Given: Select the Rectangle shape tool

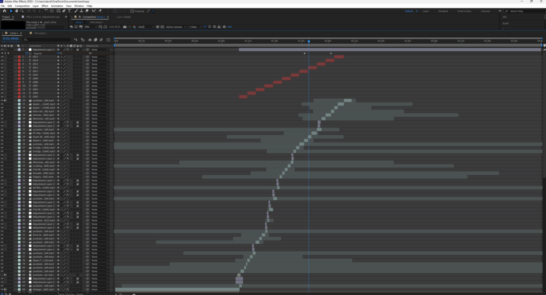Looking at the screenshot, I should [59, 11].
